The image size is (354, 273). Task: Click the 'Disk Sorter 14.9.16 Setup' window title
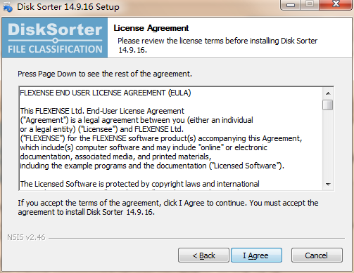click(68, 7)
